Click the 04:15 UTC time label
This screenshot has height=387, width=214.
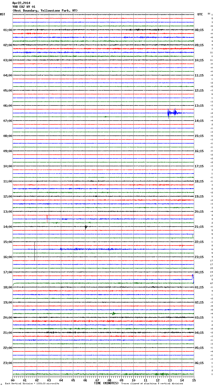click(199, 333)
